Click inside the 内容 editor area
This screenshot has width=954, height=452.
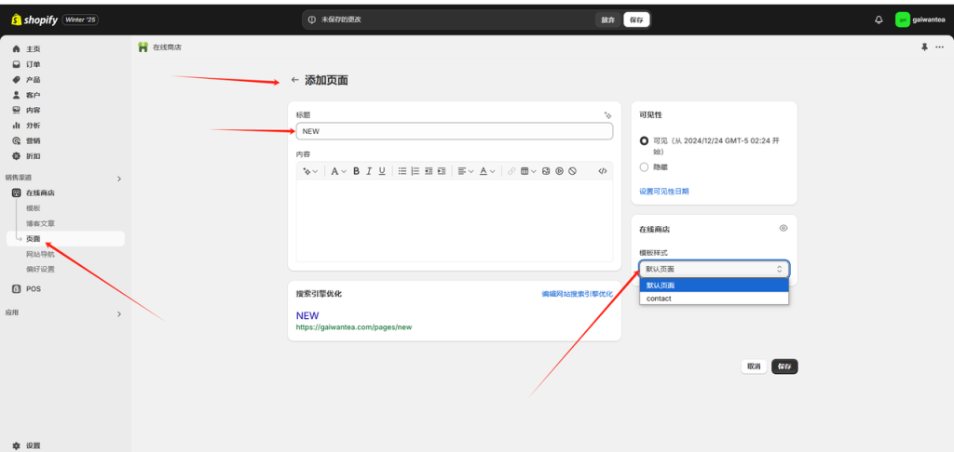click(455, 221)
